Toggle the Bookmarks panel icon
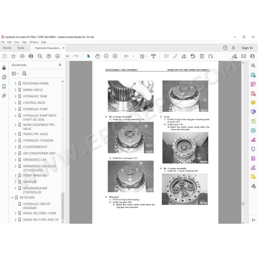This screenshot has width=258, height=258. point(4,86)
